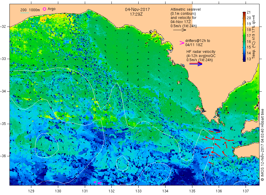Click the cyan 200m depth legend line
266x195 pixels.
coord(25,12)
